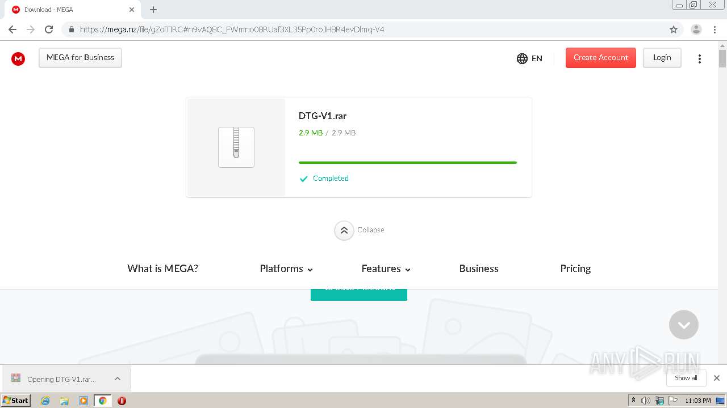
Task: Click Create Account red button
Action: point(600,58)
